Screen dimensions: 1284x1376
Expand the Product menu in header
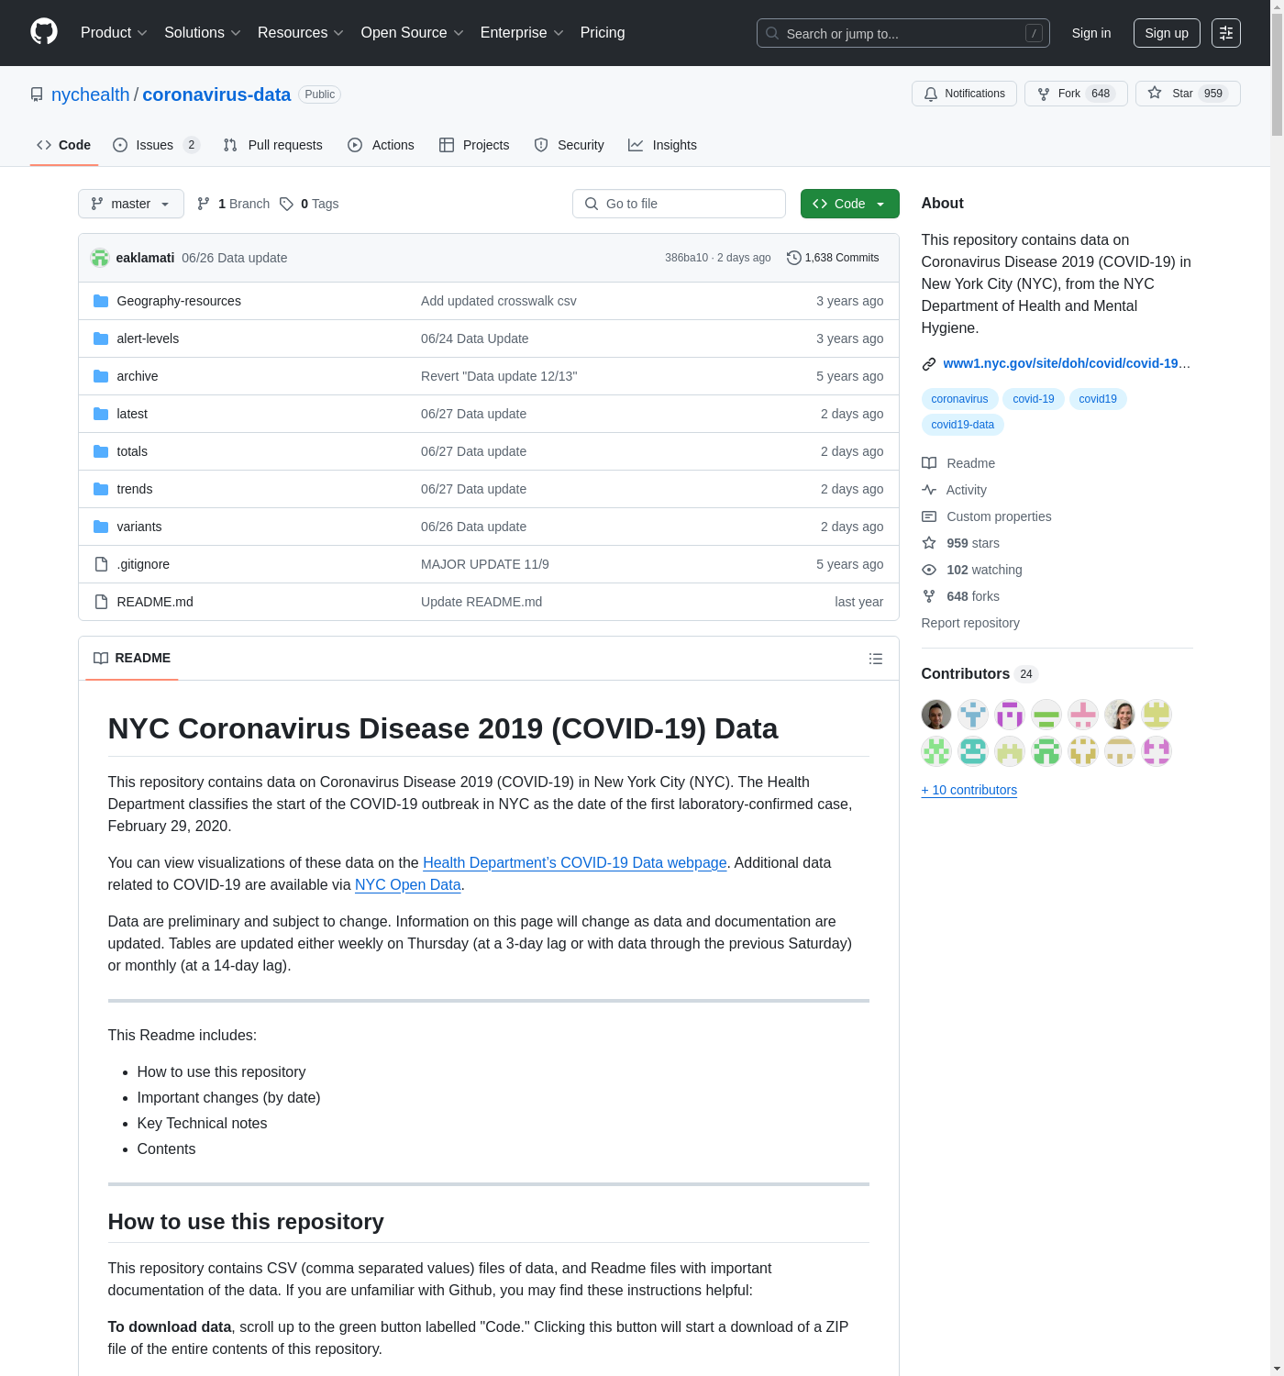click(114, 33)
